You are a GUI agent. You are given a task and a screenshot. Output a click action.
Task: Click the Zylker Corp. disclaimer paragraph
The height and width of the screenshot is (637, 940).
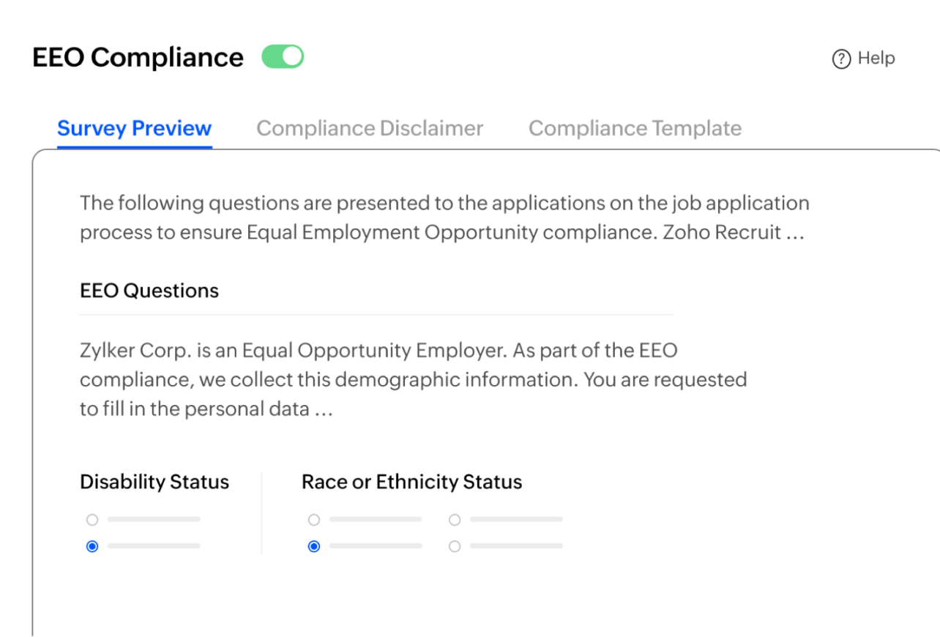[x=413, y=379]
